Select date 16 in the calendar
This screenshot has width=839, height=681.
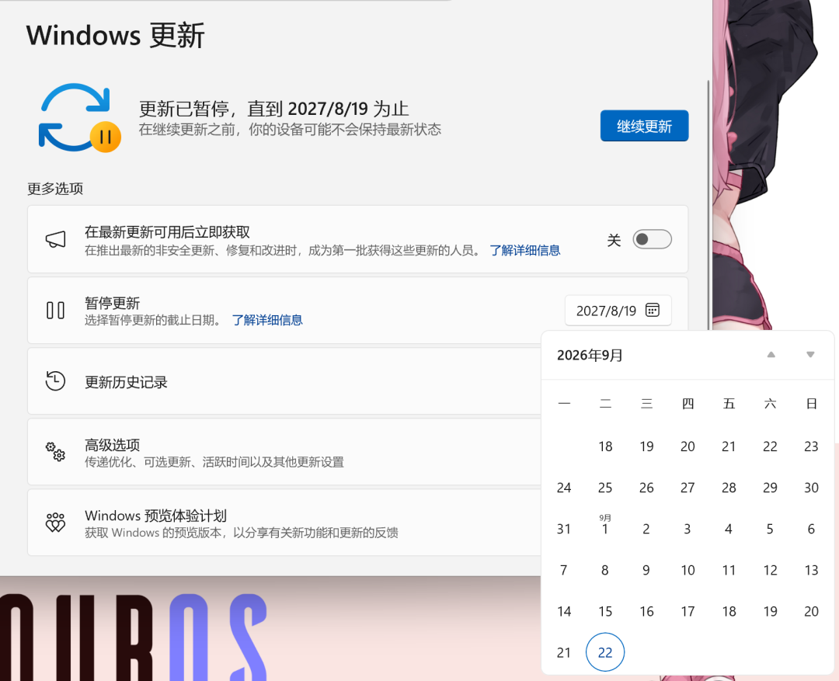click(646, 611)
